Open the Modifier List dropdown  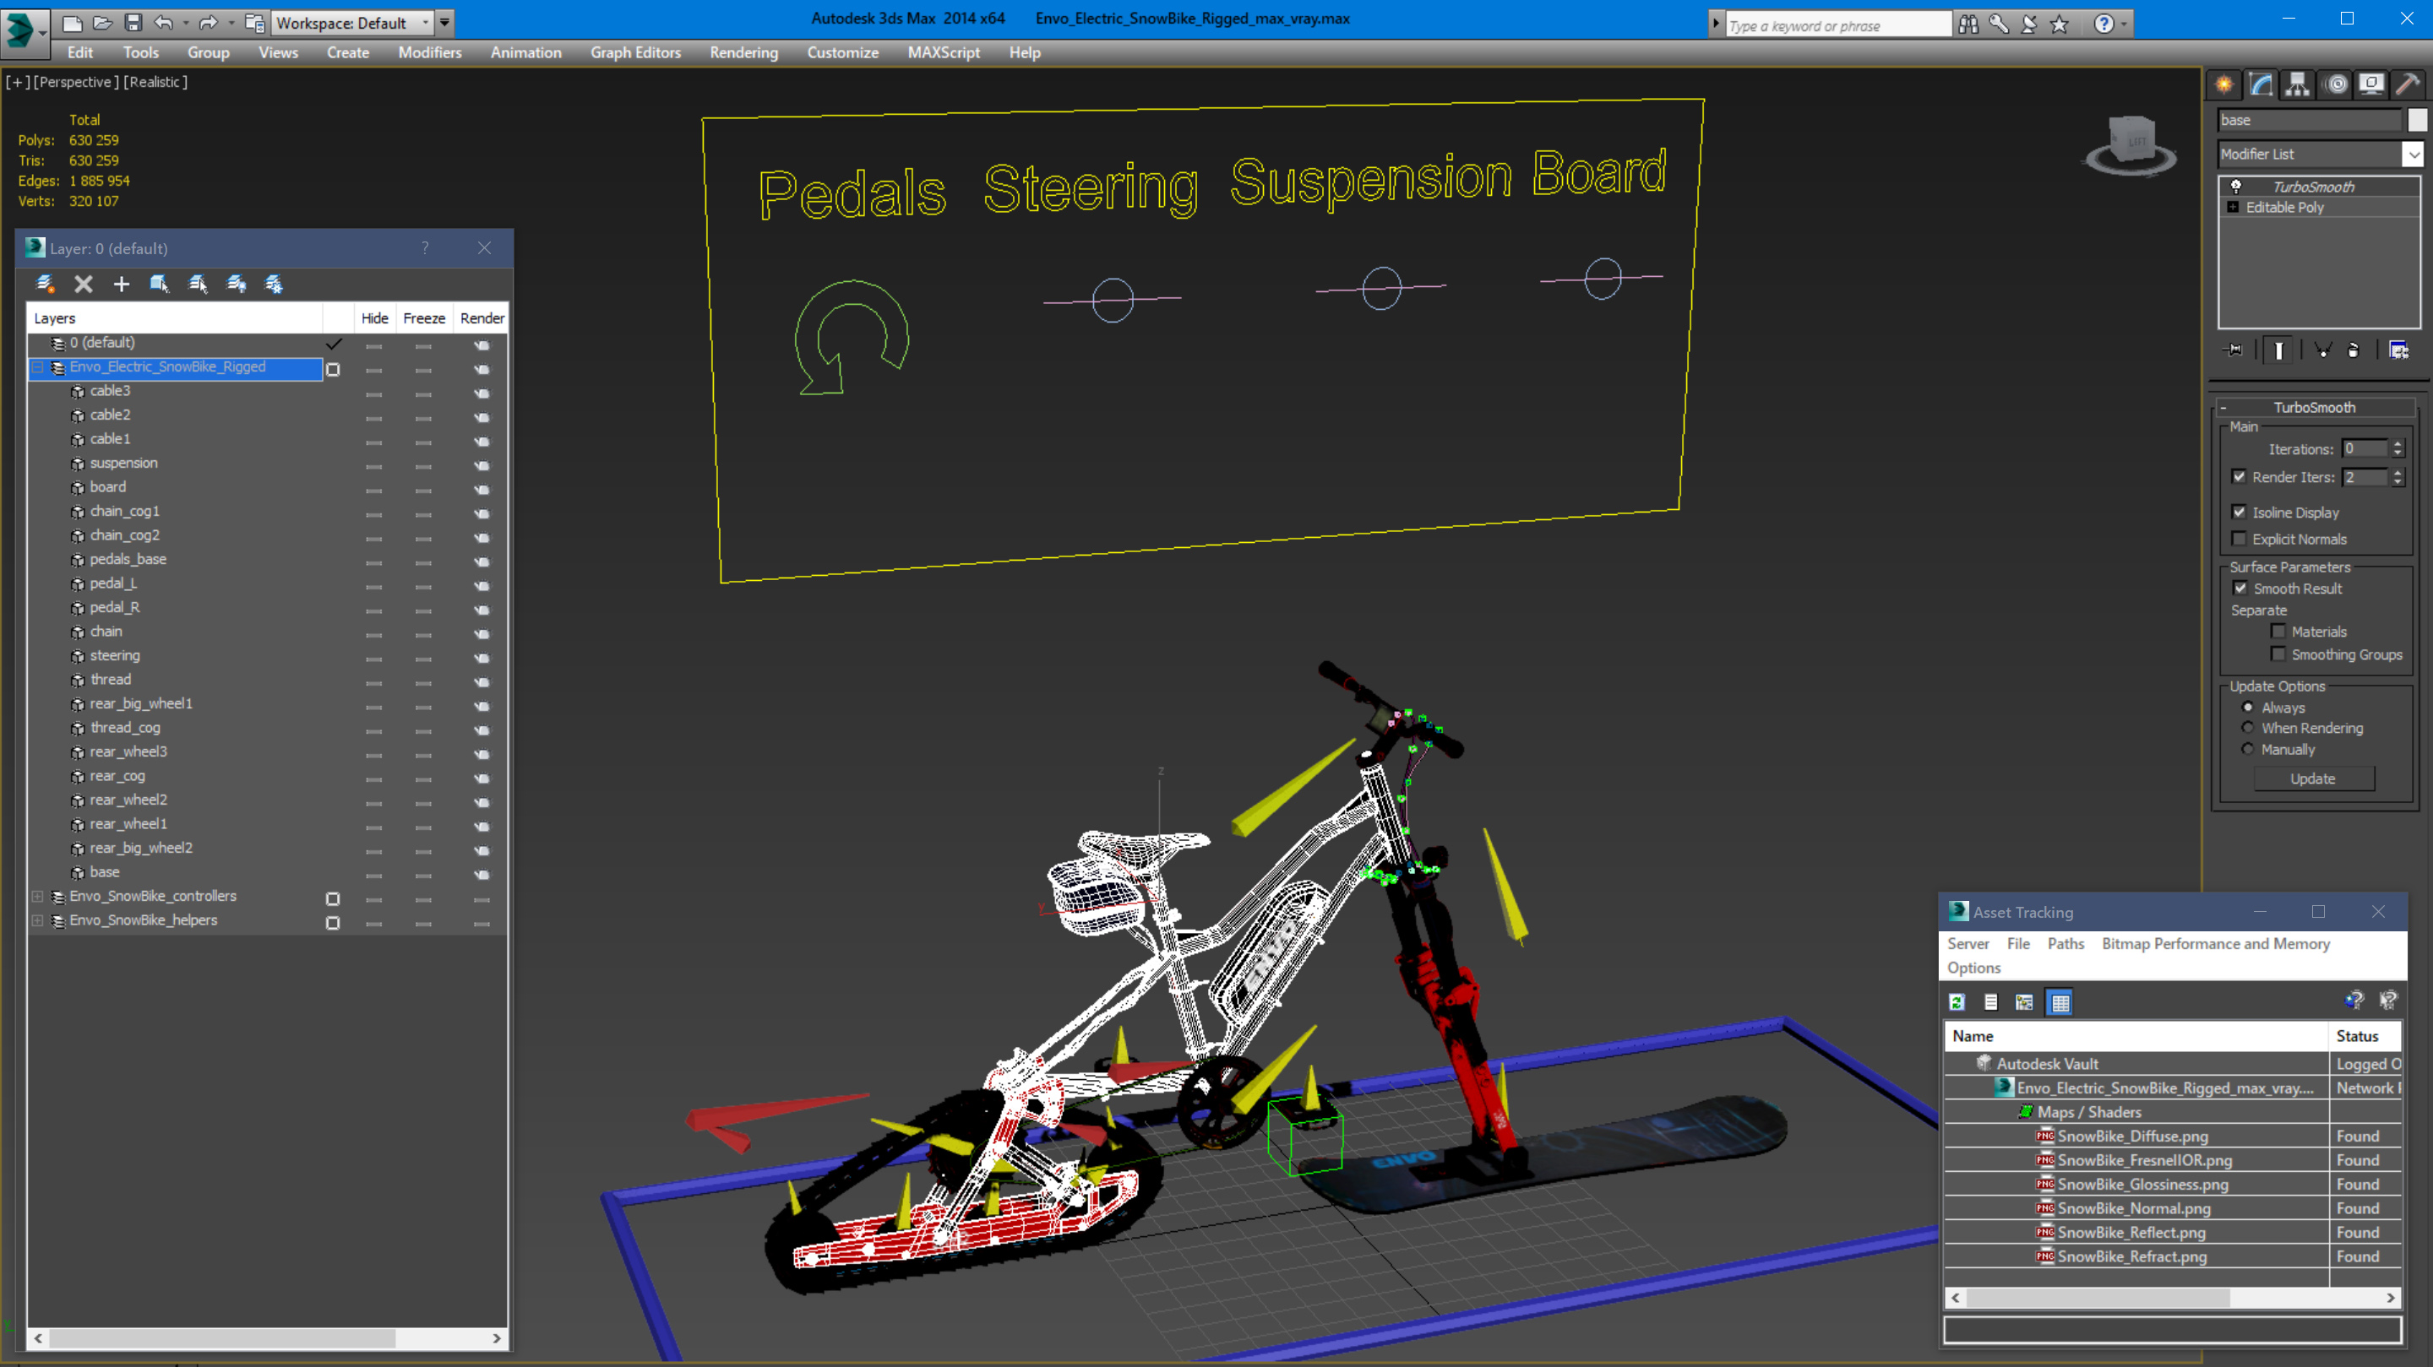click(x=2414, y=154)
